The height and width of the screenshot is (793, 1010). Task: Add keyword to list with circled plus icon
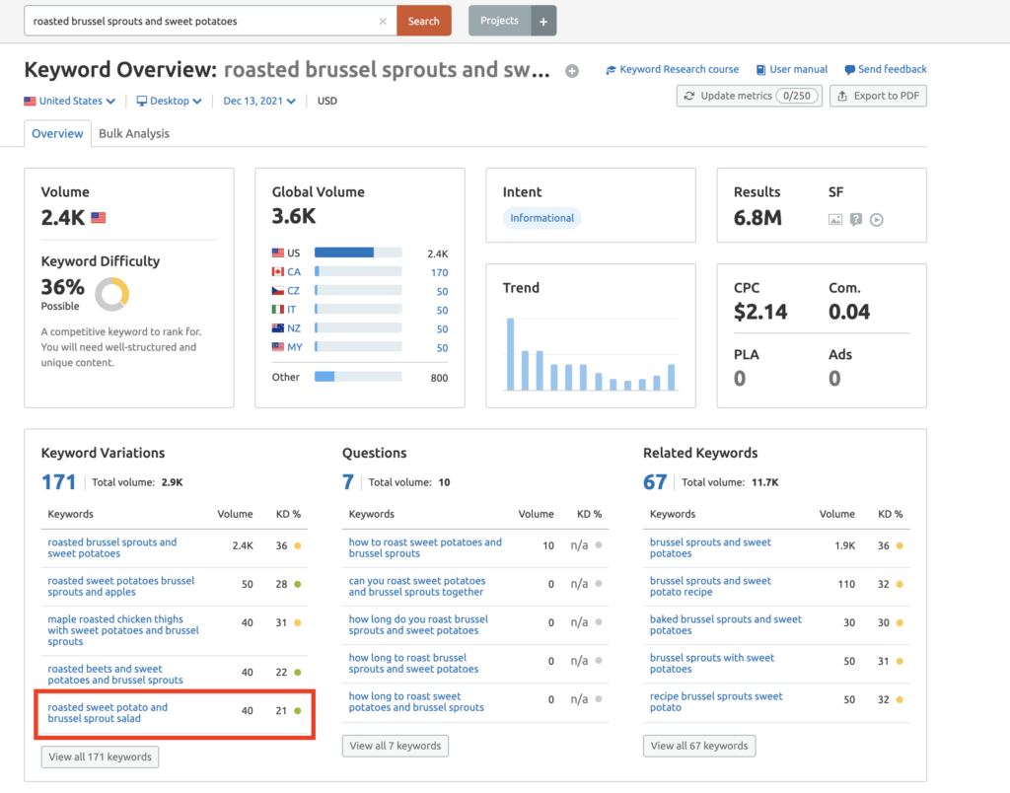point(572,71)
